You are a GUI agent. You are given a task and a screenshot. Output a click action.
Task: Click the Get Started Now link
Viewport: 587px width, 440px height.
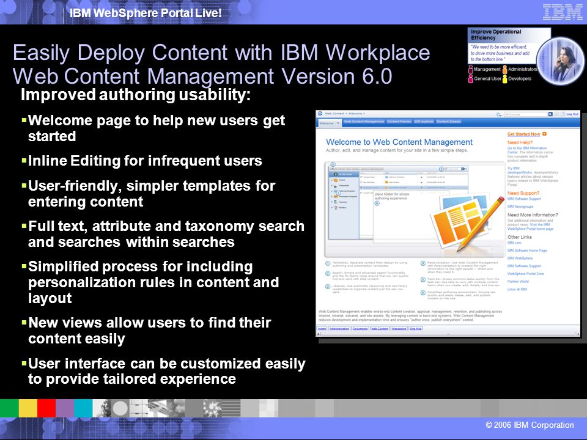524,134
